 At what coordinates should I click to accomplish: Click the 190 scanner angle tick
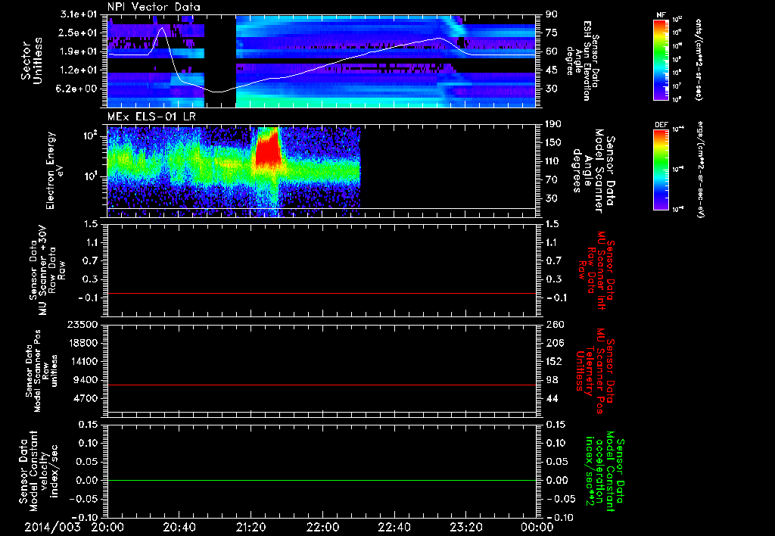(x=554, y=124)
